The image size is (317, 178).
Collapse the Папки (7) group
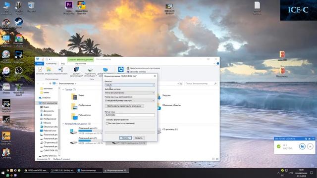63,89
